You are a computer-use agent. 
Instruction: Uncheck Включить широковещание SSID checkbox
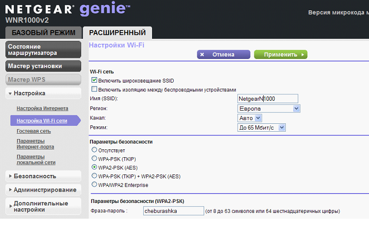94,80
